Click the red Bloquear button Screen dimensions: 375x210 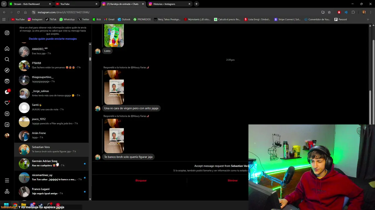(x=141, y=181)
